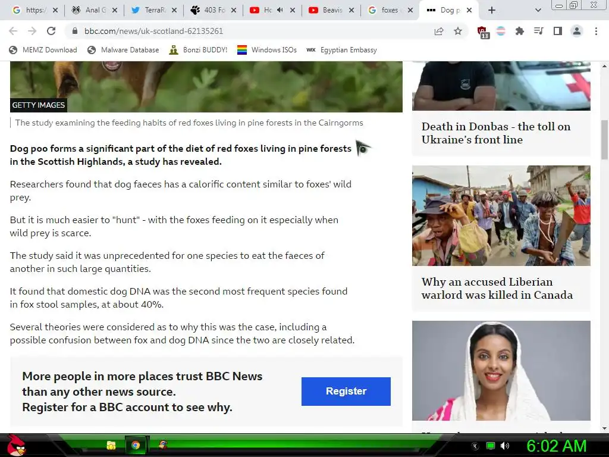The width and height of the screenshot is (609, 457).
Task: Close the Beavis YouTube tab
Action: (x=351, y=11)
